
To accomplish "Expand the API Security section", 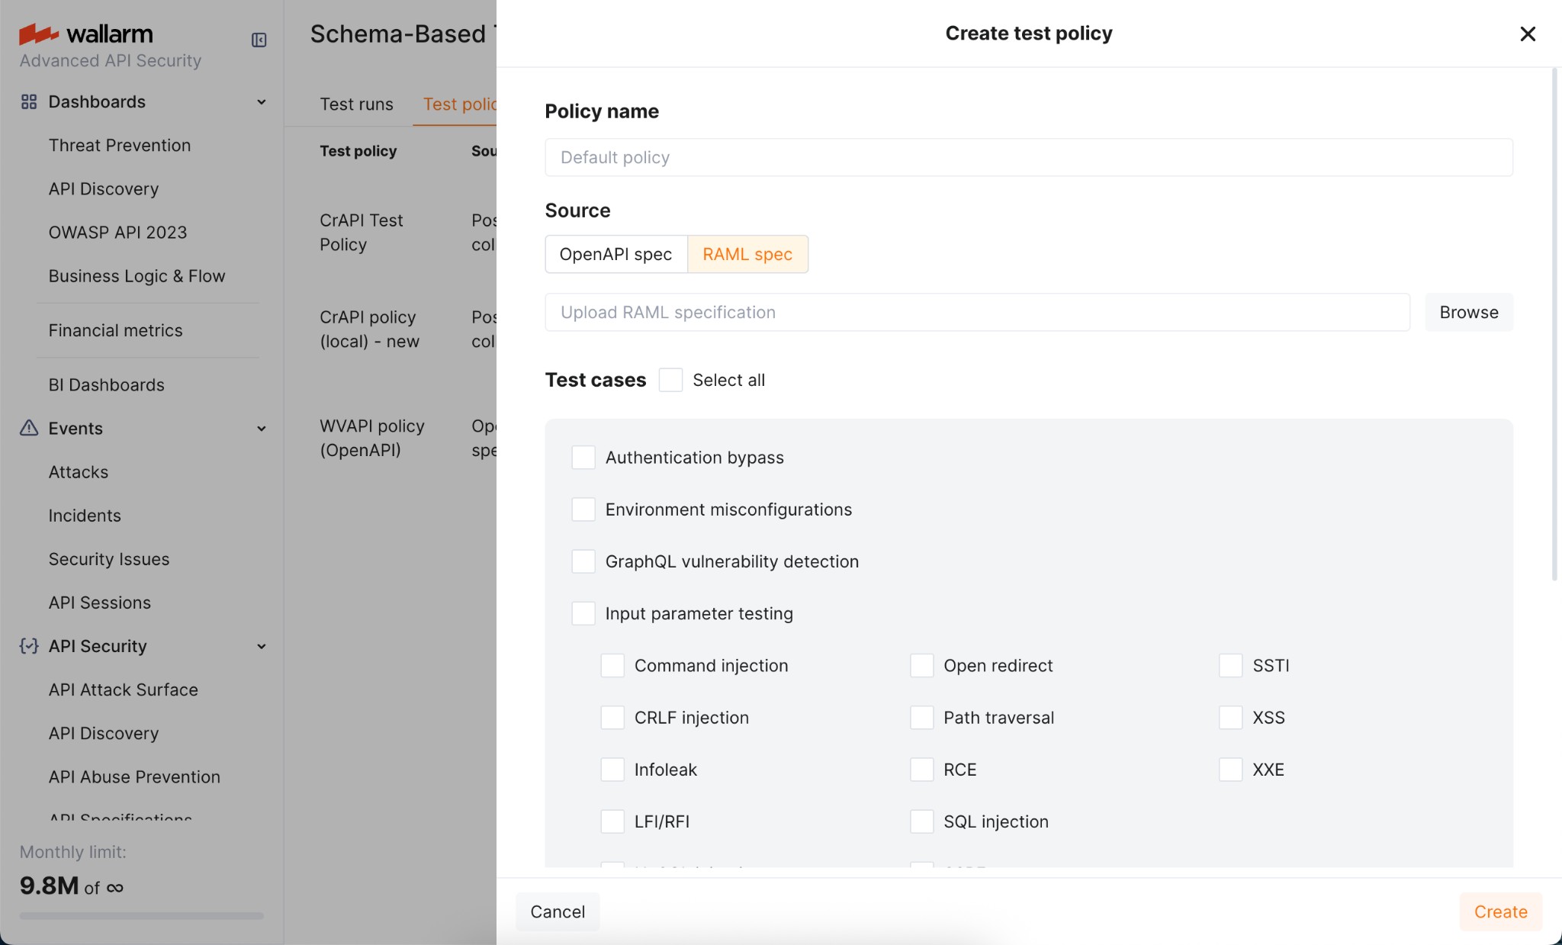I will point(262,646).
